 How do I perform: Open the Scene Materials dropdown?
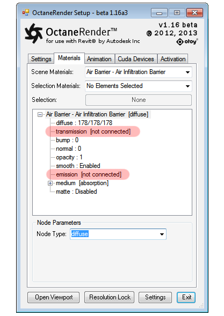[x=139, y=72]
